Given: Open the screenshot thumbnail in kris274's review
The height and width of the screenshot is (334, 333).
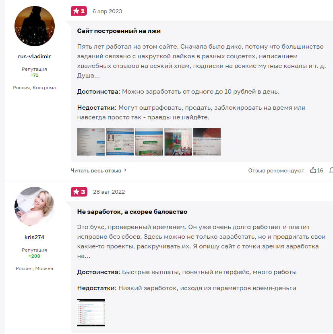Looking at the screenshot, I should tap(91, 313).
